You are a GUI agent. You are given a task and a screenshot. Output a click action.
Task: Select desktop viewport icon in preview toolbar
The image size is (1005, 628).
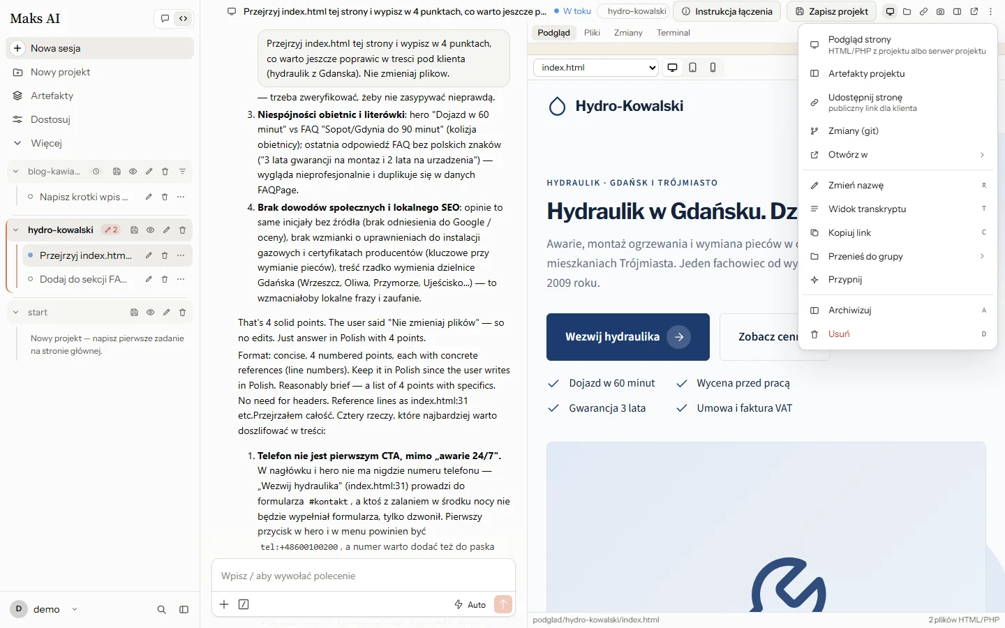(x=672, y=68)
